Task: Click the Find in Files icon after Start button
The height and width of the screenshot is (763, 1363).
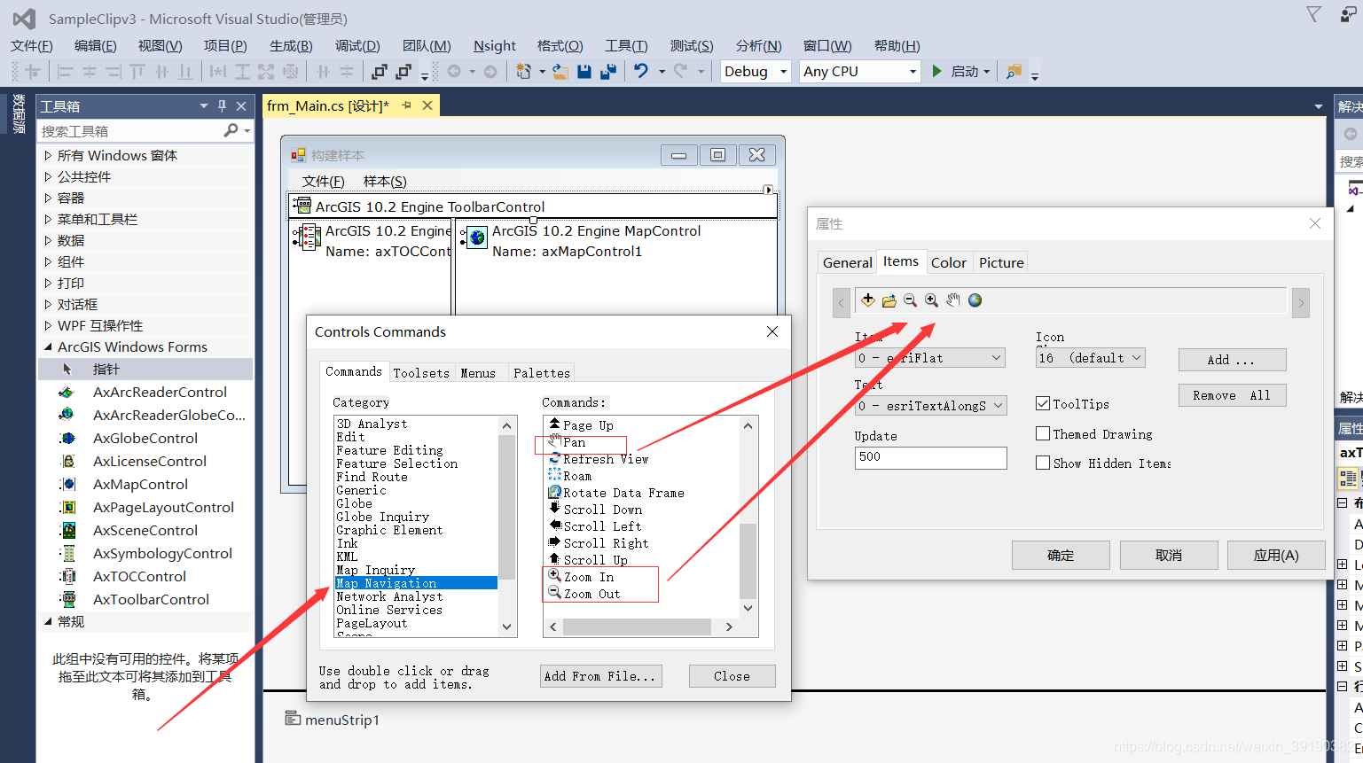Action: click(x=1014, y=72)
